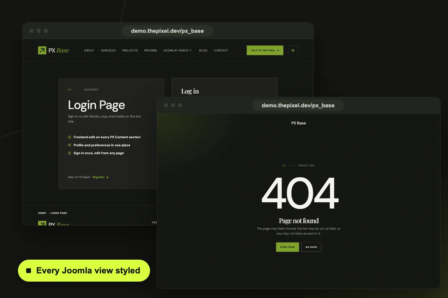Open the About menu item

pyautogui.click(x=89, y=50)
